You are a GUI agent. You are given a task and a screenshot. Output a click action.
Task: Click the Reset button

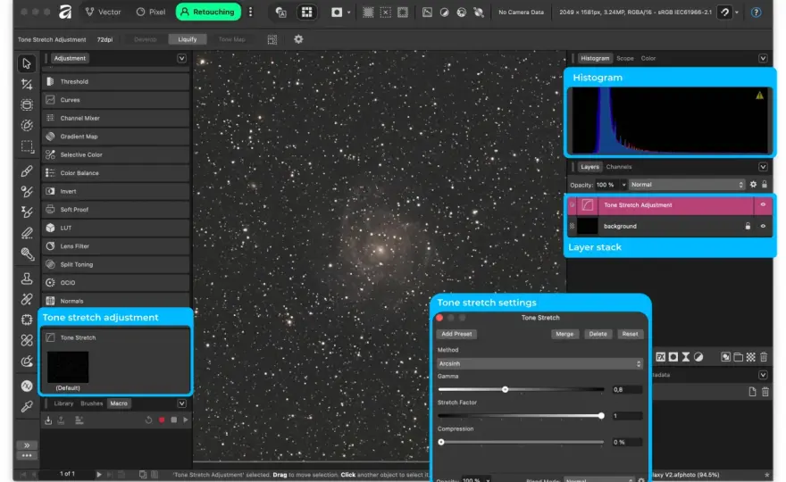[630, 334]
